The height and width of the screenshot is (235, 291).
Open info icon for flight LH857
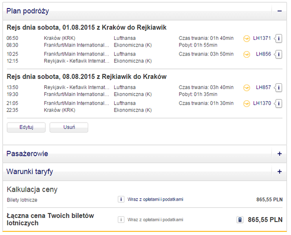click(x=278, y=88)
